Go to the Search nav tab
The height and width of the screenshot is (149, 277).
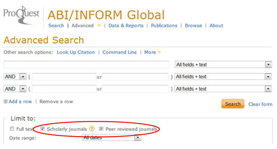(56, 25)
